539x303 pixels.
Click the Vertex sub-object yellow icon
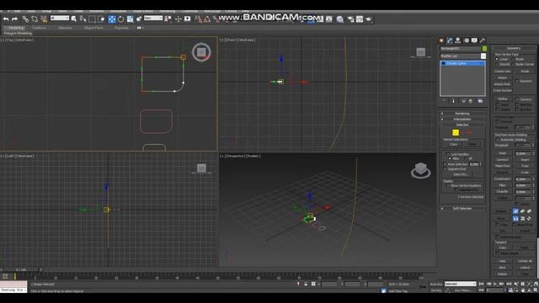tap(456, 133)
